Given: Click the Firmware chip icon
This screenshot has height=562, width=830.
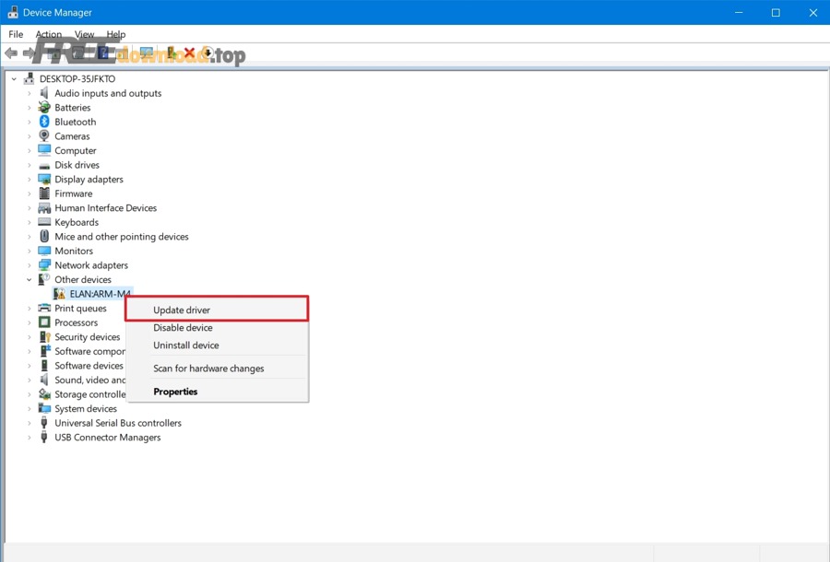Looking at the screenshot, I should point(44,193).
